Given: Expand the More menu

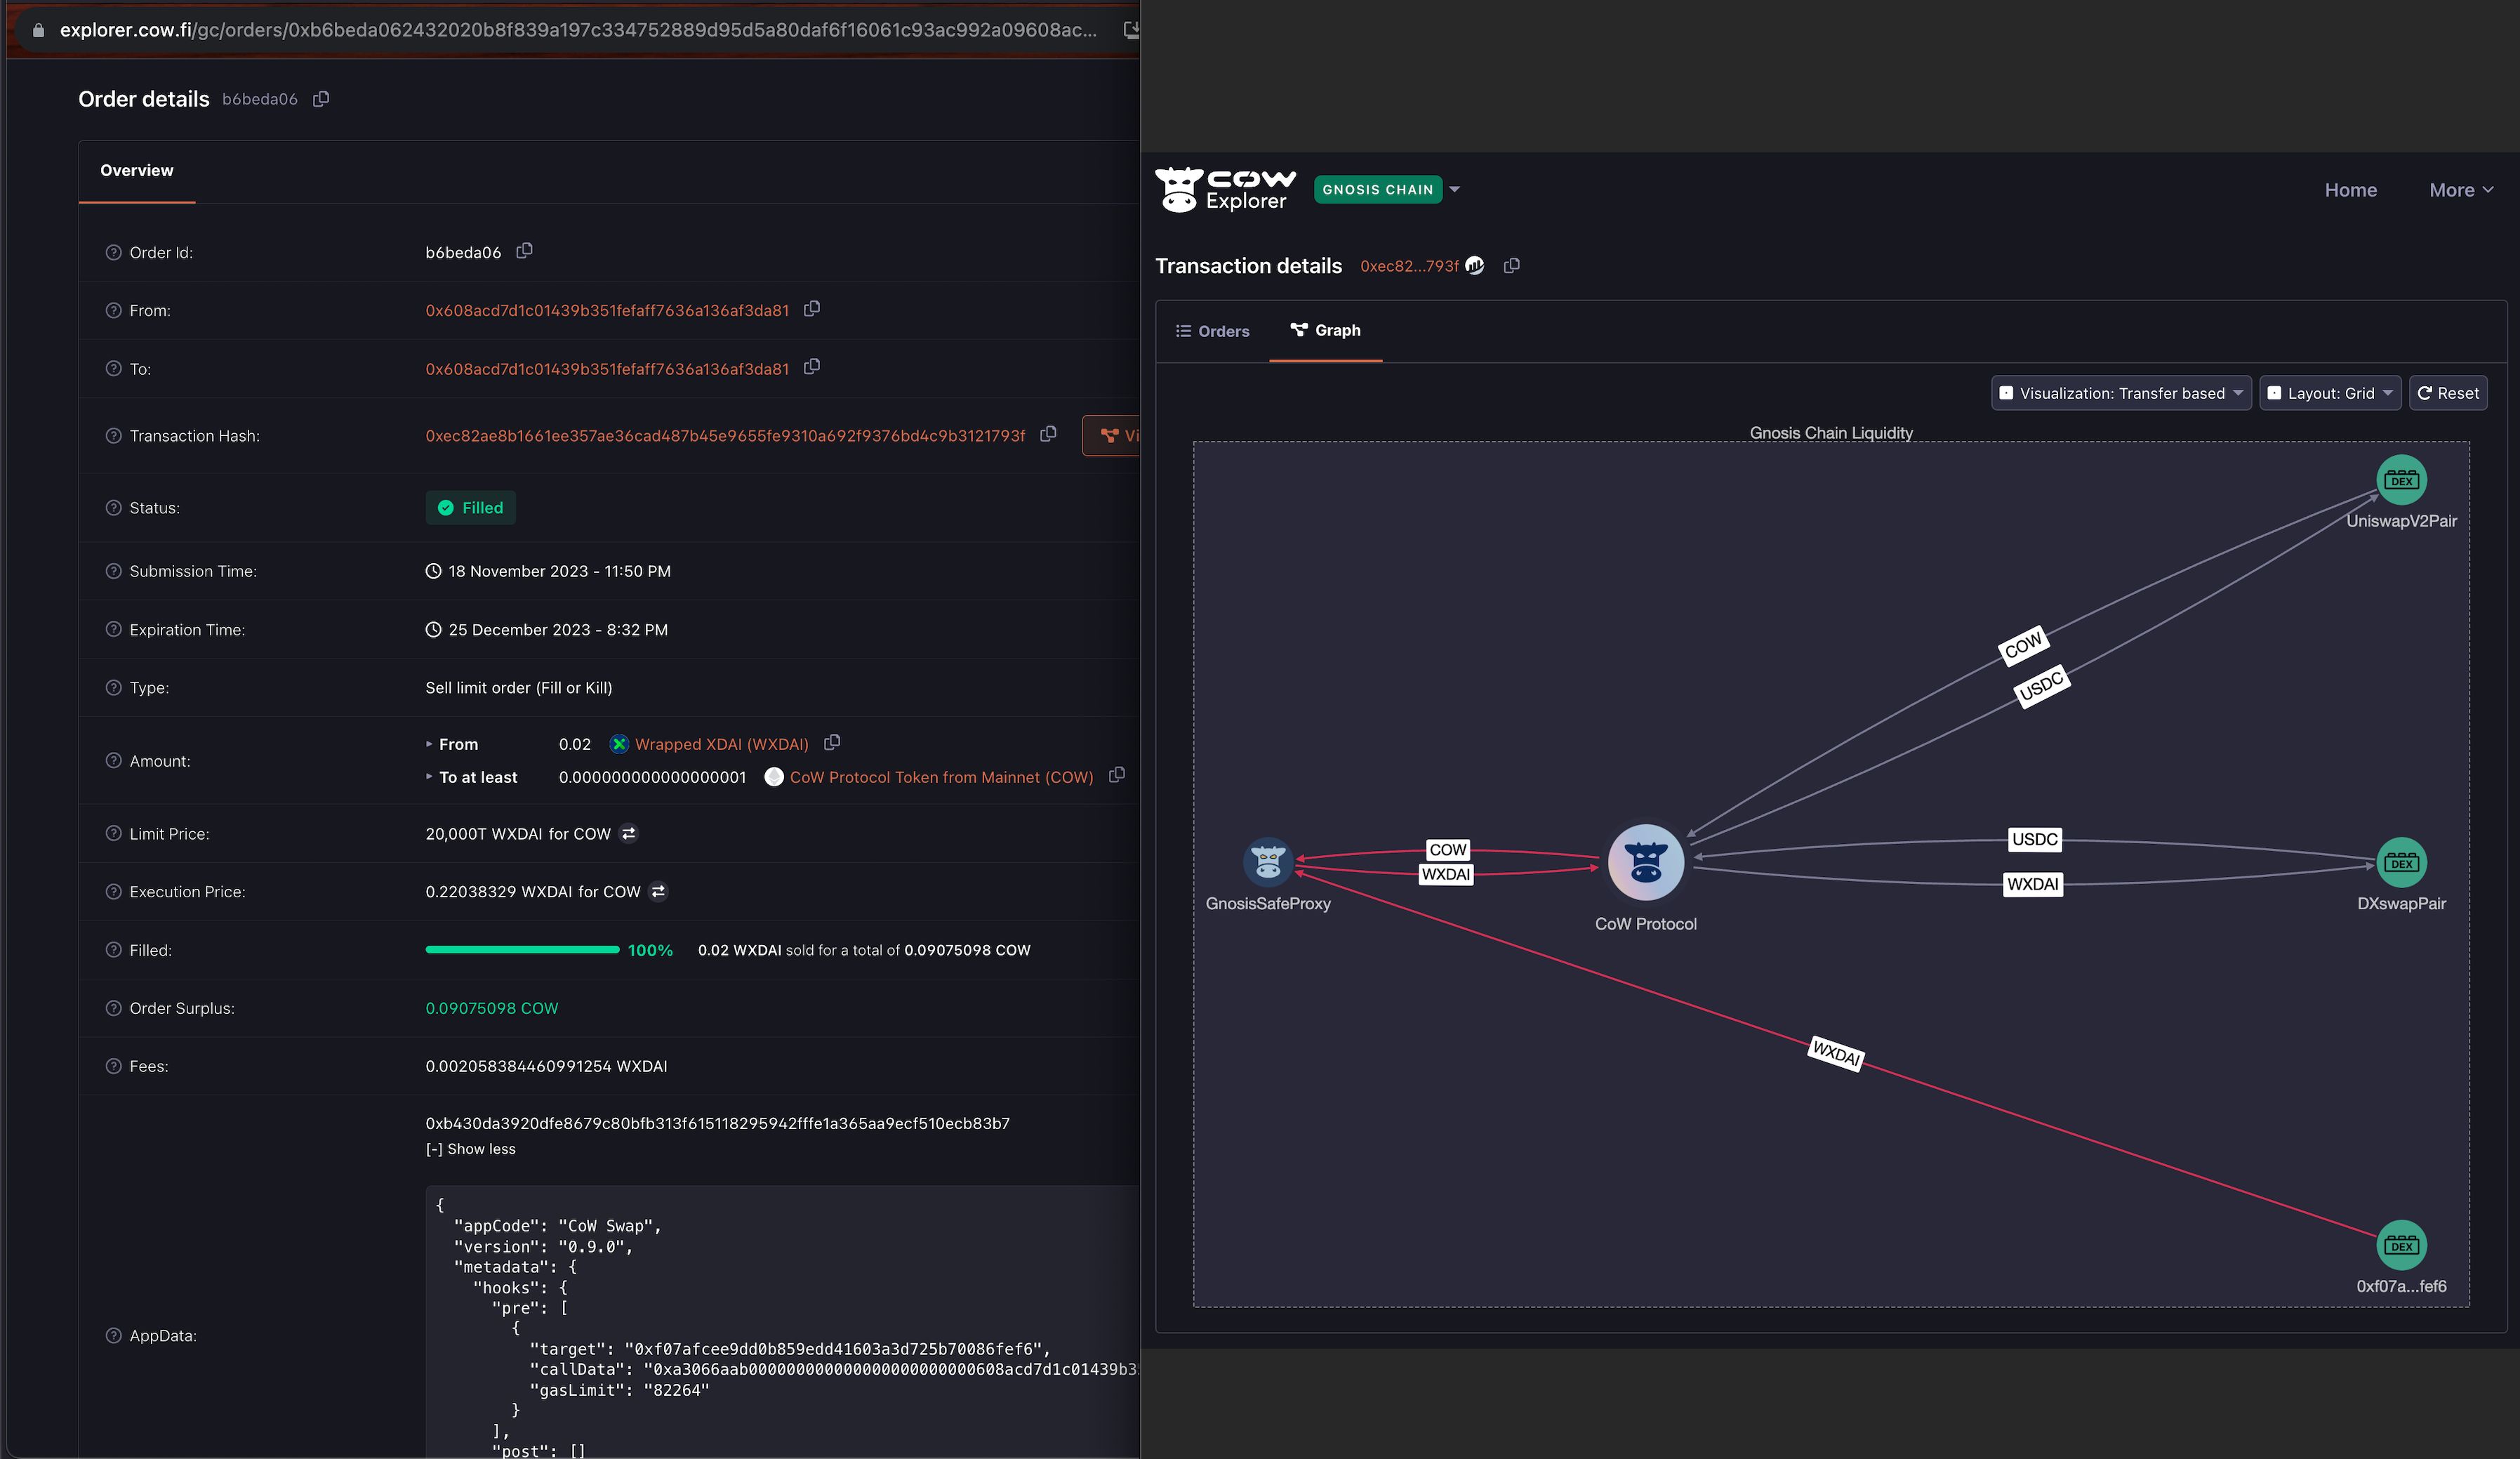Looking at the screenshot, I should click(x=2461, y=190).
